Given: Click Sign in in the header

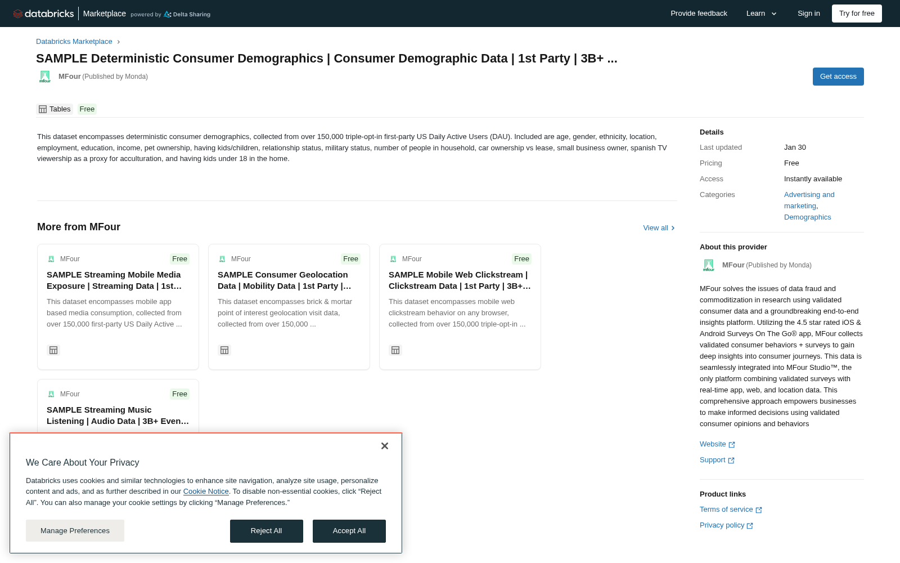Looking at the screenshot, I should pos(809,14).
